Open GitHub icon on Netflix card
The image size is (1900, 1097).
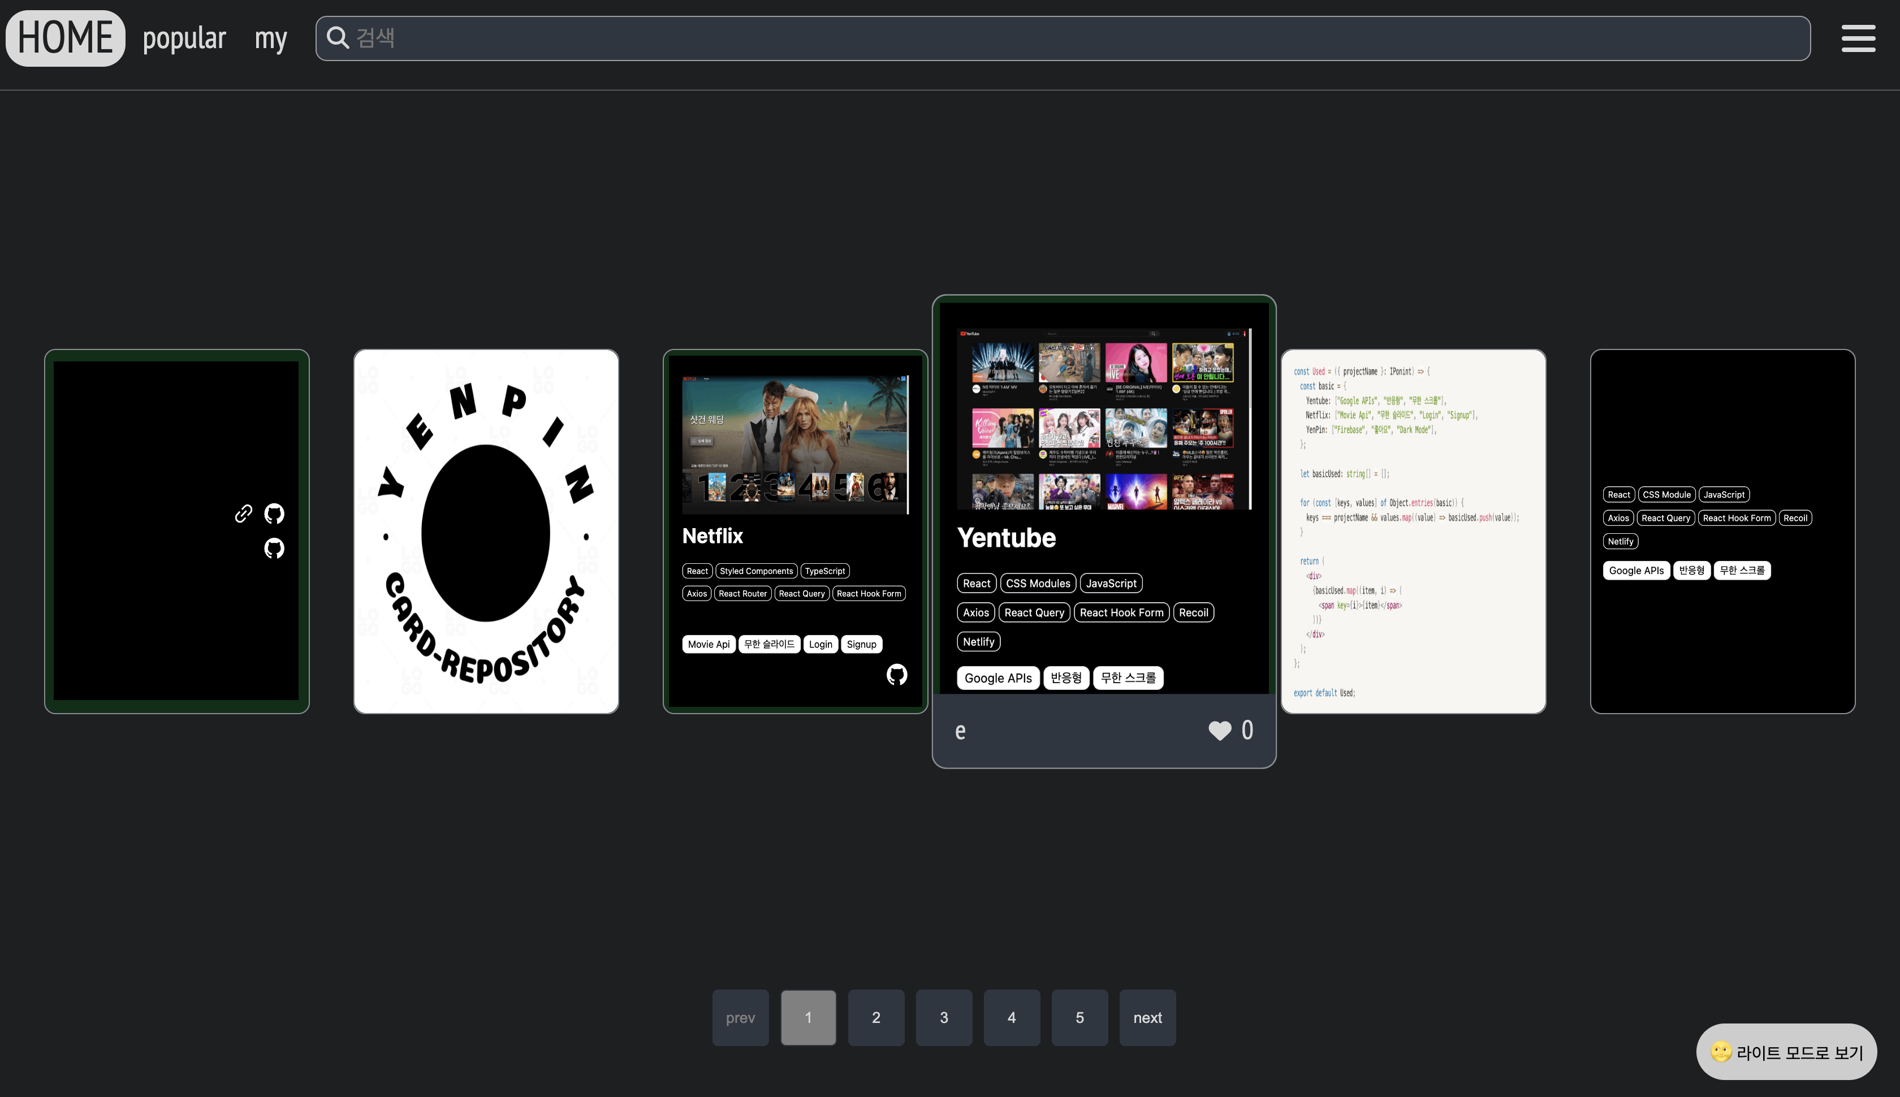click(x=896, y=675)
